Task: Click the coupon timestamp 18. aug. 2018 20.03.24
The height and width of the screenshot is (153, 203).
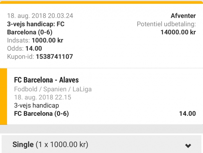Action: pyautogui.click(x=40, y=16)
